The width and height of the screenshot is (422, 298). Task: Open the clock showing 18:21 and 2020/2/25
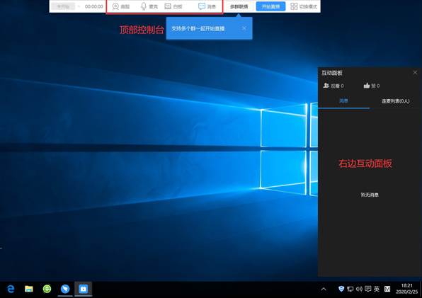(x=406, y=289)
